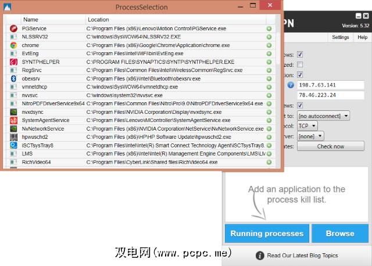The image size is (372, 266).
Task: Open the [none] server dropdown
Action: click(310, 136)
